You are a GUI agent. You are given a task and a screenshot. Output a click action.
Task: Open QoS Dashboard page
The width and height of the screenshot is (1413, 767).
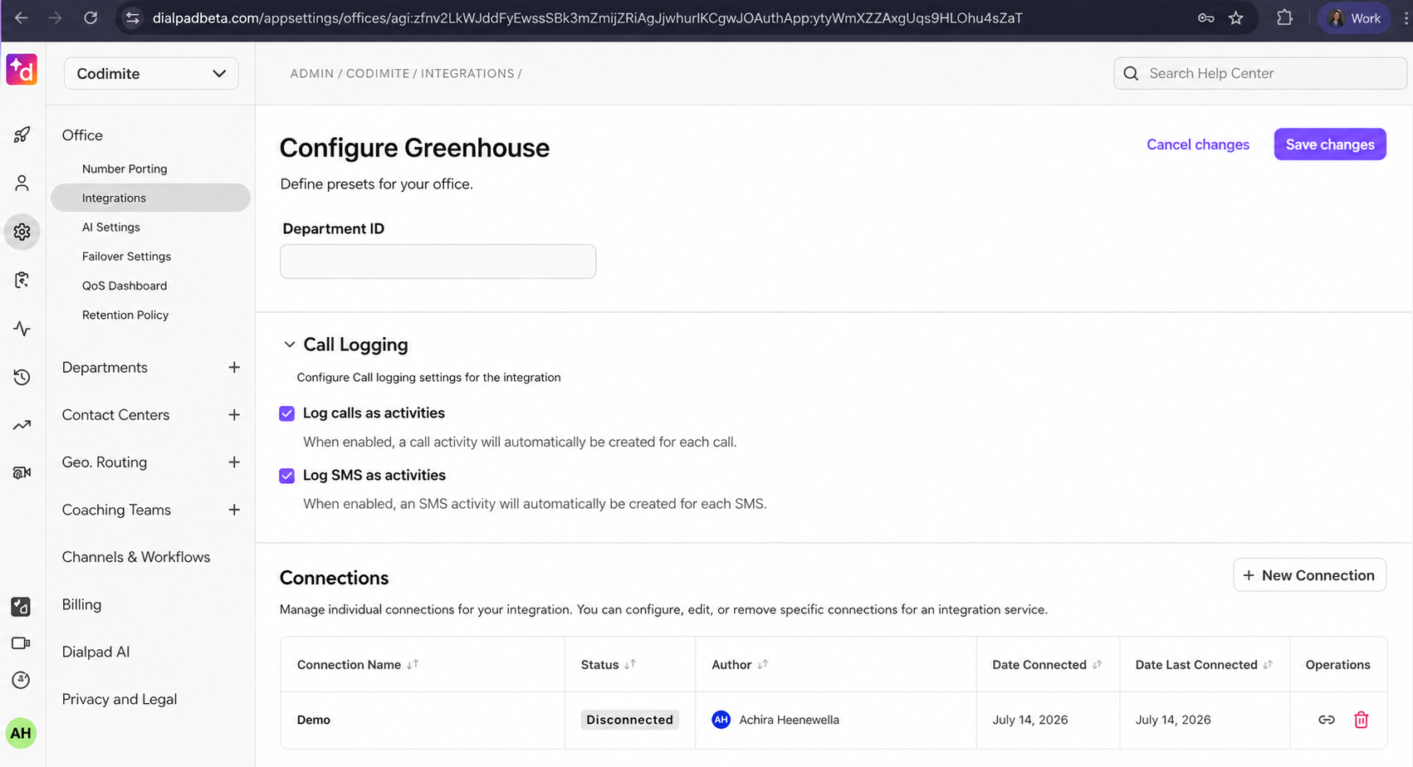click(x=125, y=286)
